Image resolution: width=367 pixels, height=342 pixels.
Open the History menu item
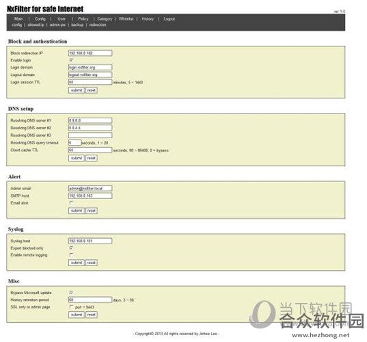[148, 18]
